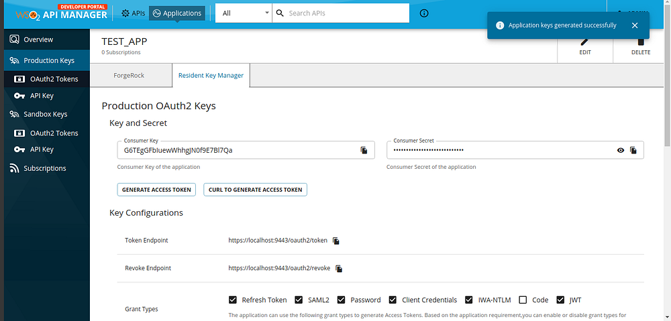Image resolution: width=671 pixels, height=321 pixels.
Task: Select Production Keys in sidebar
Action: coord(47,60)
